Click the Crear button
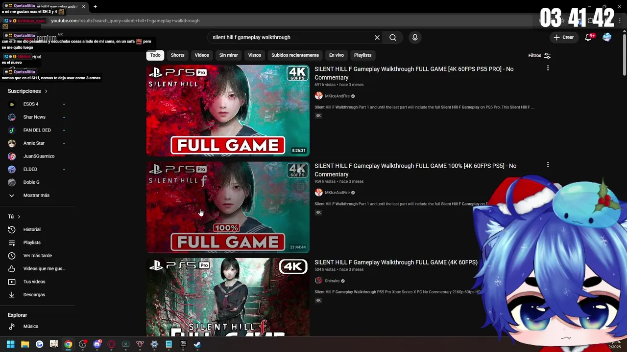This screenshot has height=352, width=627. (x=563, y=38)
